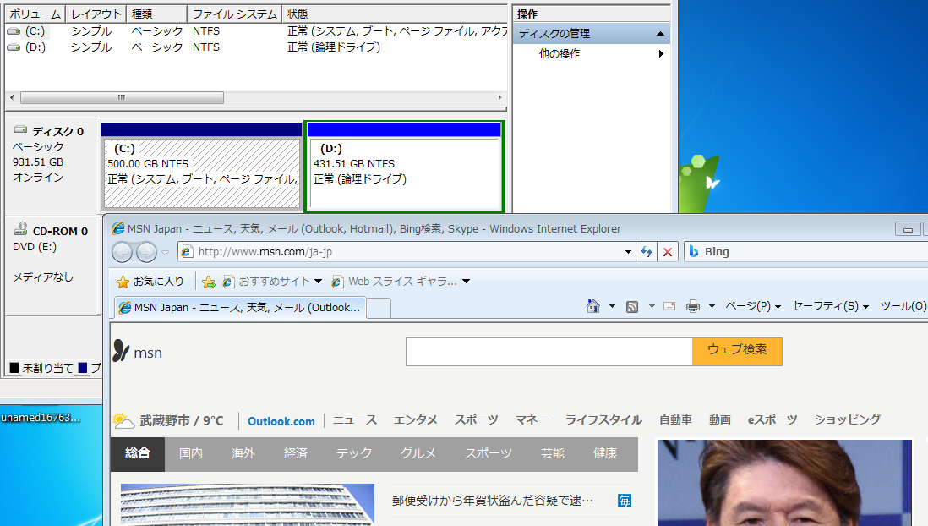Image resolution: width=928 pixels, height=526 pixels.
Task: Open the お気に入り favorites button
Action: pos(150,282)
